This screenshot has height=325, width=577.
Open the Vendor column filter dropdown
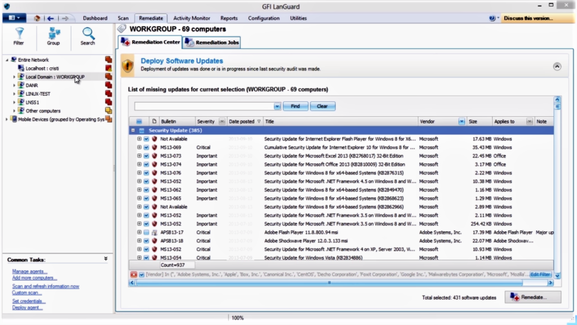461,121
